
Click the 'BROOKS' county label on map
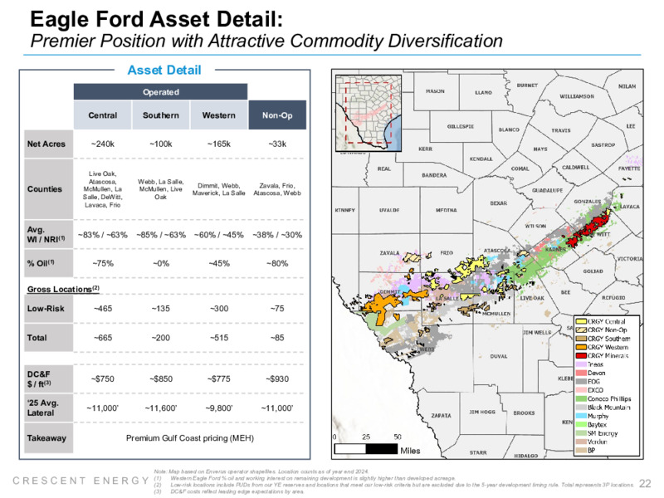tap(524, 413)
